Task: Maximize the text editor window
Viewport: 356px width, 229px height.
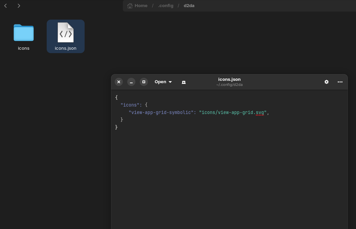Action: pyautogui.click(x=144, y=82)
